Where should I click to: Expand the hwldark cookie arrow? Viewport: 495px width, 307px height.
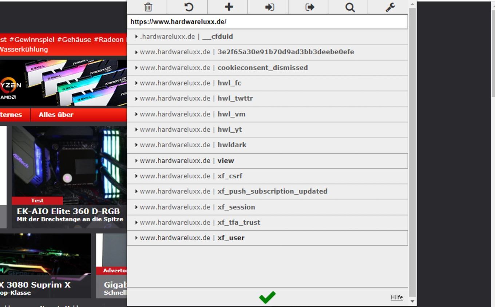tap(136, 145)
